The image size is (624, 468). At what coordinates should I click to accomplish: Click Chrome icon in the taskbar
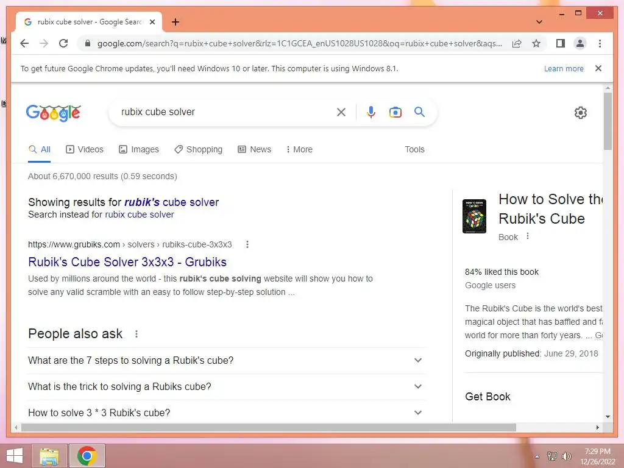pos(87,456)
